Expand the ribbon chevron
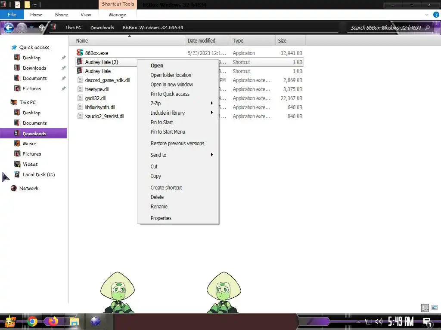441x330 pixels. point(427,15)
